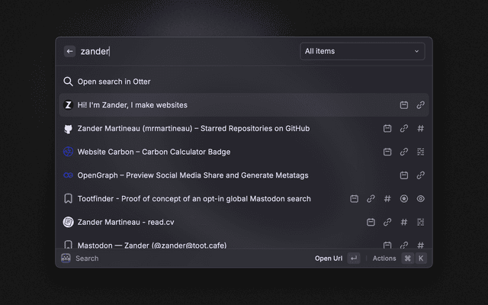Screen dimensions: 488x305
Task: Open the Actions menu in the footer
Action: coord(384,258)
